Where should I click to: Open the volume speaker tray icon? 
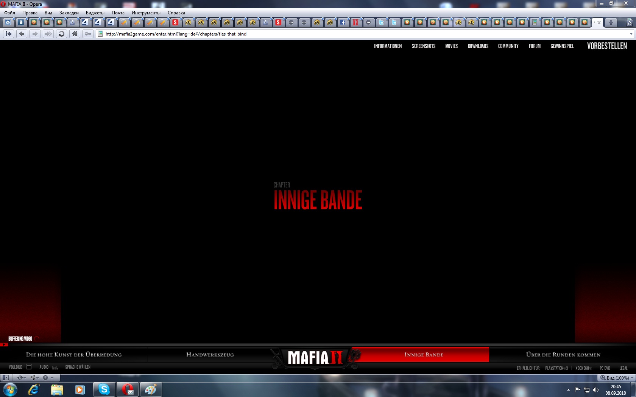[596, 390]
